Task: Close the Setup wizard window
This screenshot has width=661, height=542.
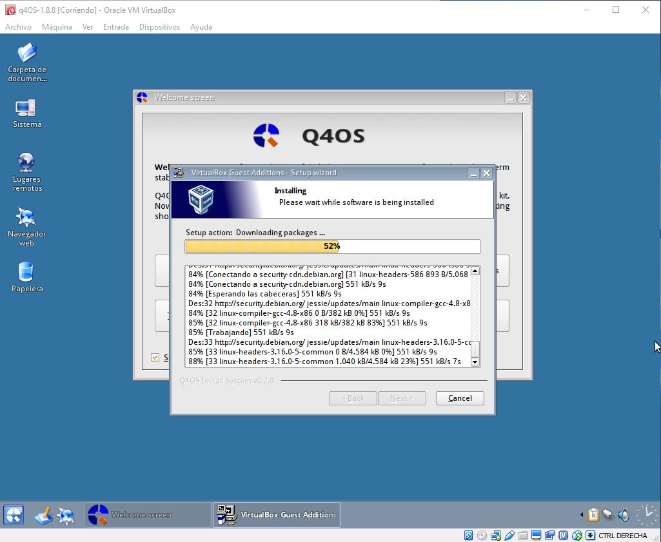Action: point(486,173)
